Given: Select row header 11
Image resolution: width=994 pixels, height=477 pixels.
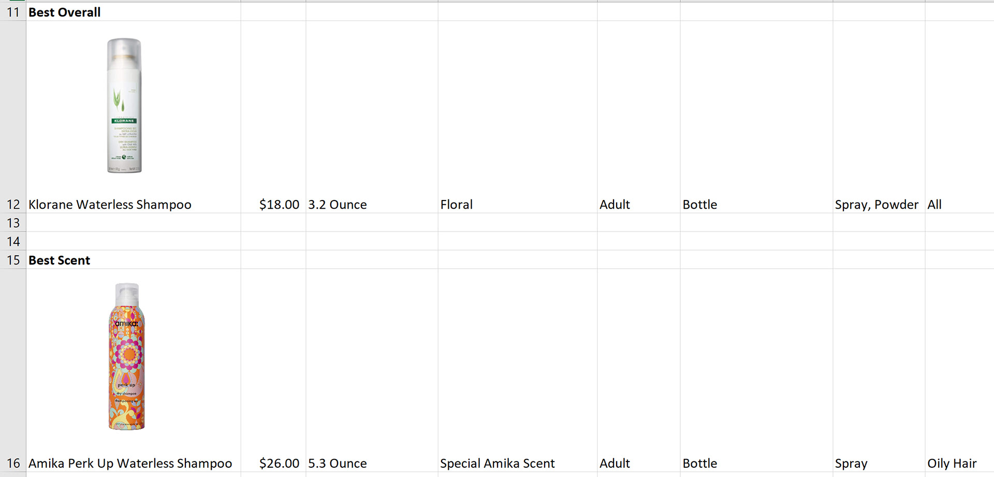Looking at the screenshot, I should 13,12.
